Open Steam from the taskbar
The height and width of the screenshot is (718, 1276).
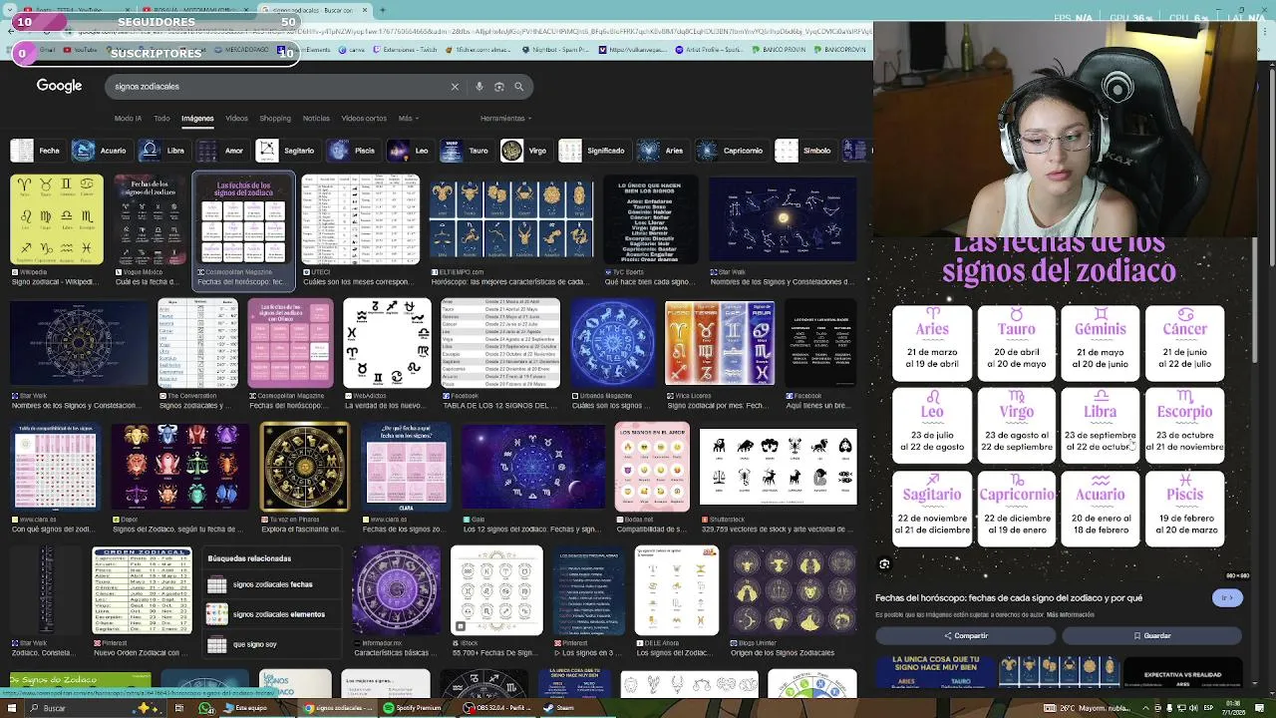tap(559, 708)
